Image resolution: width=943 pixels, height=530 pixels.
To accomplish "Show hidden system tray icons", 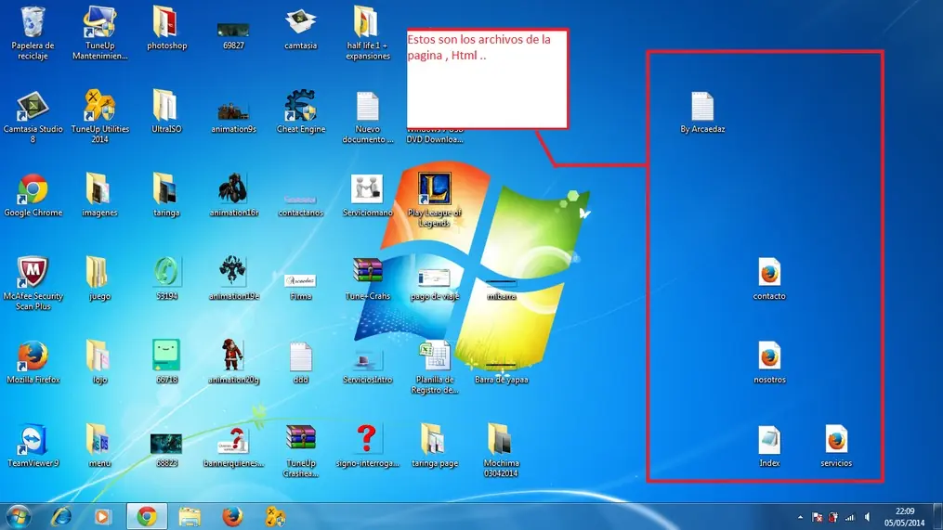I will (800, 517).
